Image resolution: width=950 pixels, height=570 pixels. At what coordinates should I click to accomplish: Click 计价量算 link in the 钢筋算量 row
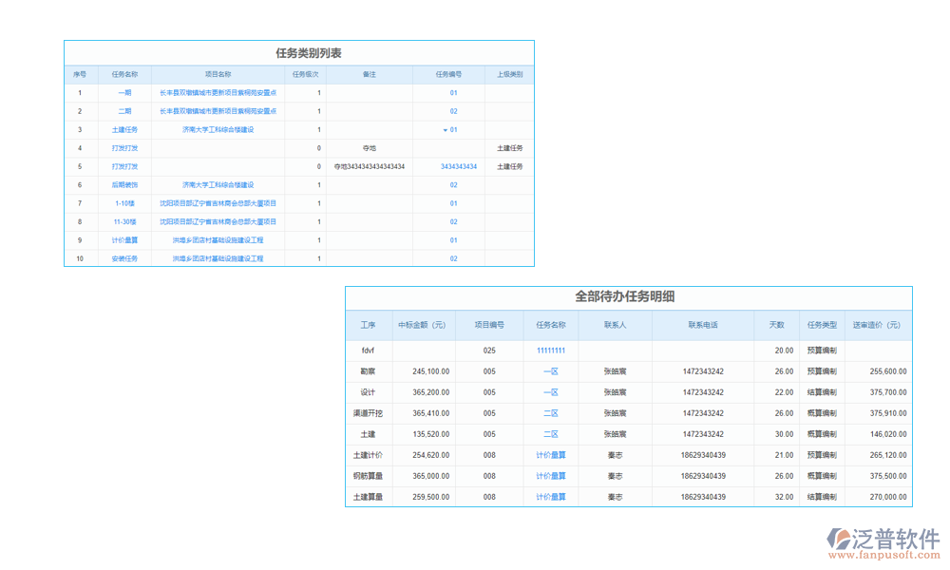tap(550, 476)
